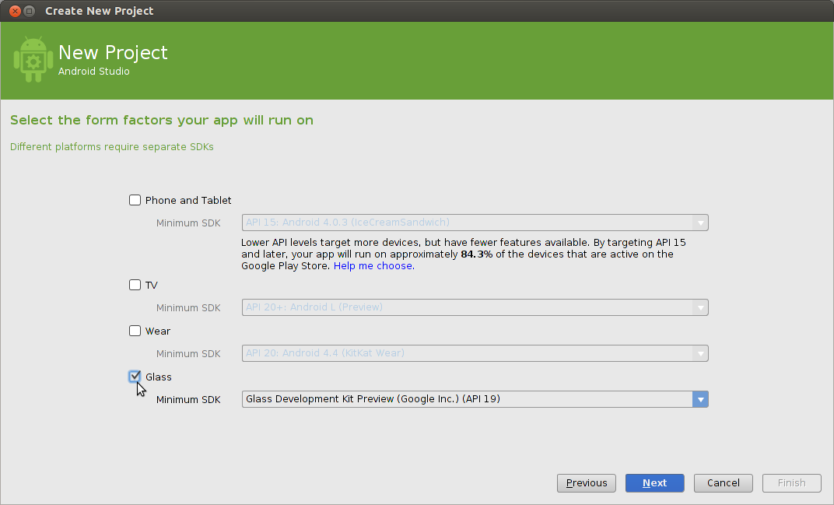The height and width of the screenshot is (505, 834).
Task: Open the 'Help me choose' link
Action: [x=373, y=266]
